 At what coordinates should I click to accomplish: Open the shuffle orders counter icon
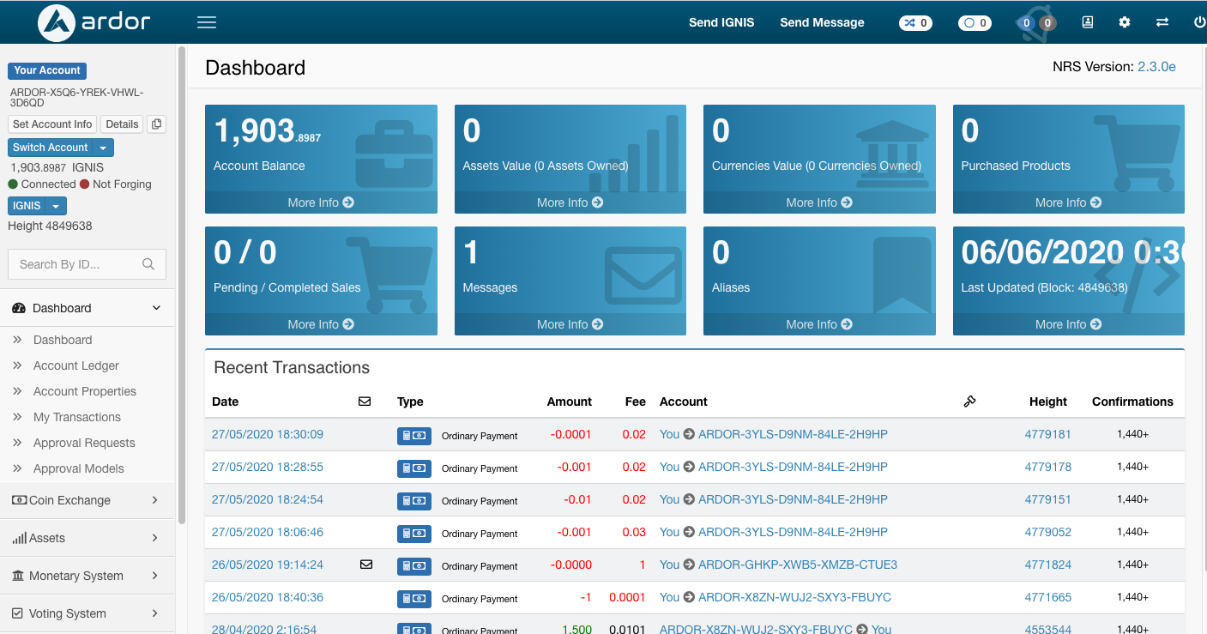pos(915,22)
